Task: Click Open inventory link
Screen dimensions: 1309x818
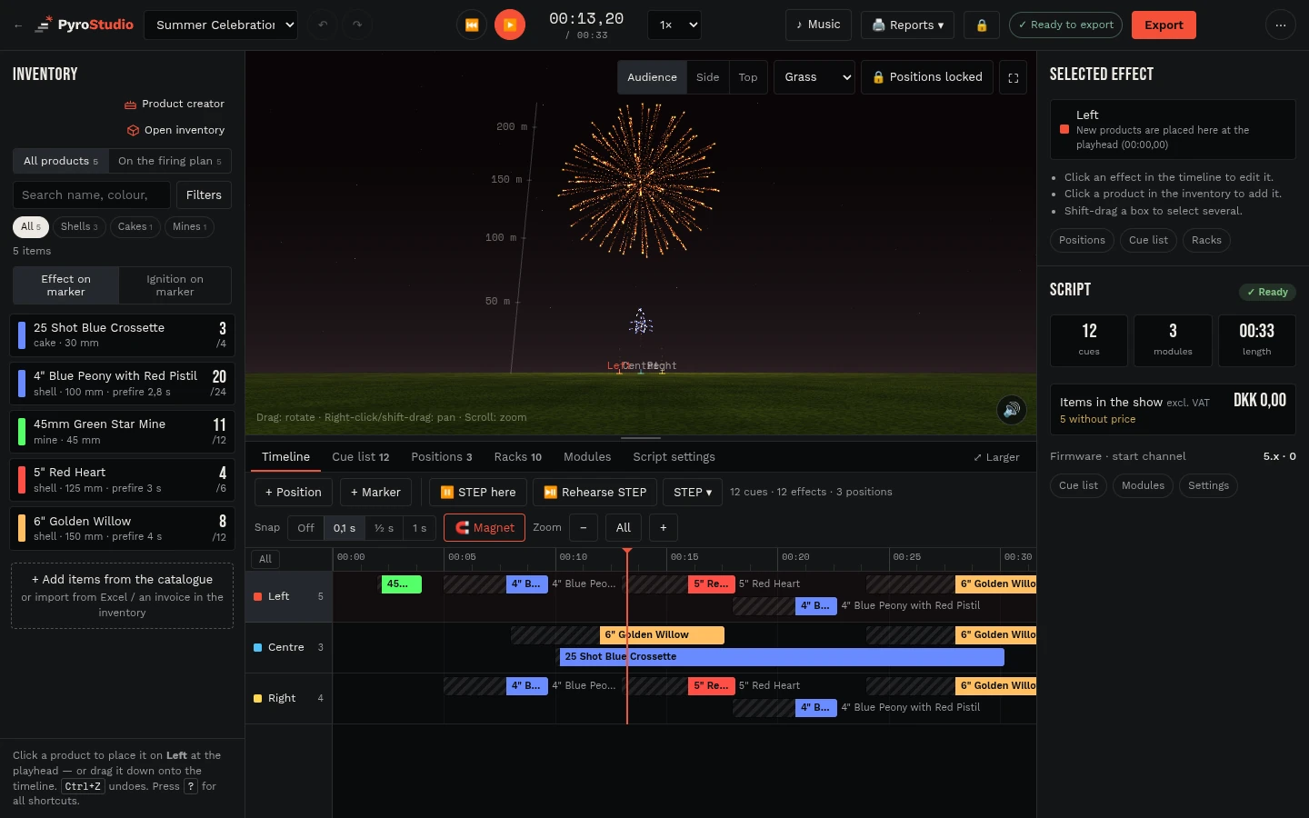Action: click(x=175, y=130)
